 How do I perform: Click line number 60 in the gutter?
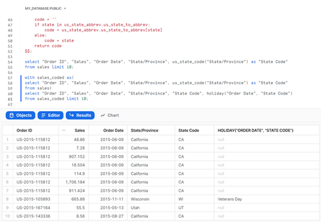click(x=10, y=94)
